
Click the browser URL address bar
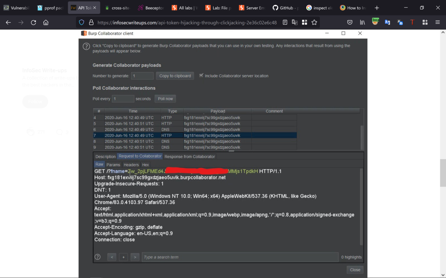pos(187,22)
